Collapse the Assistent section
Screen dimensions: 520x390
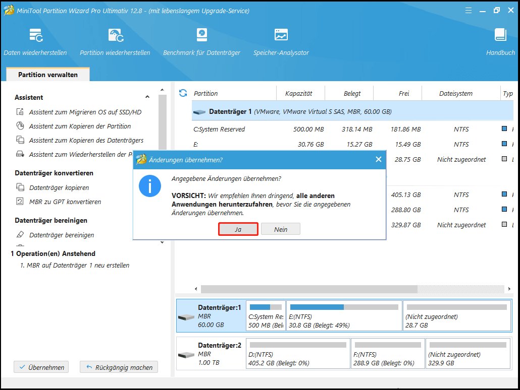[147, 97]
